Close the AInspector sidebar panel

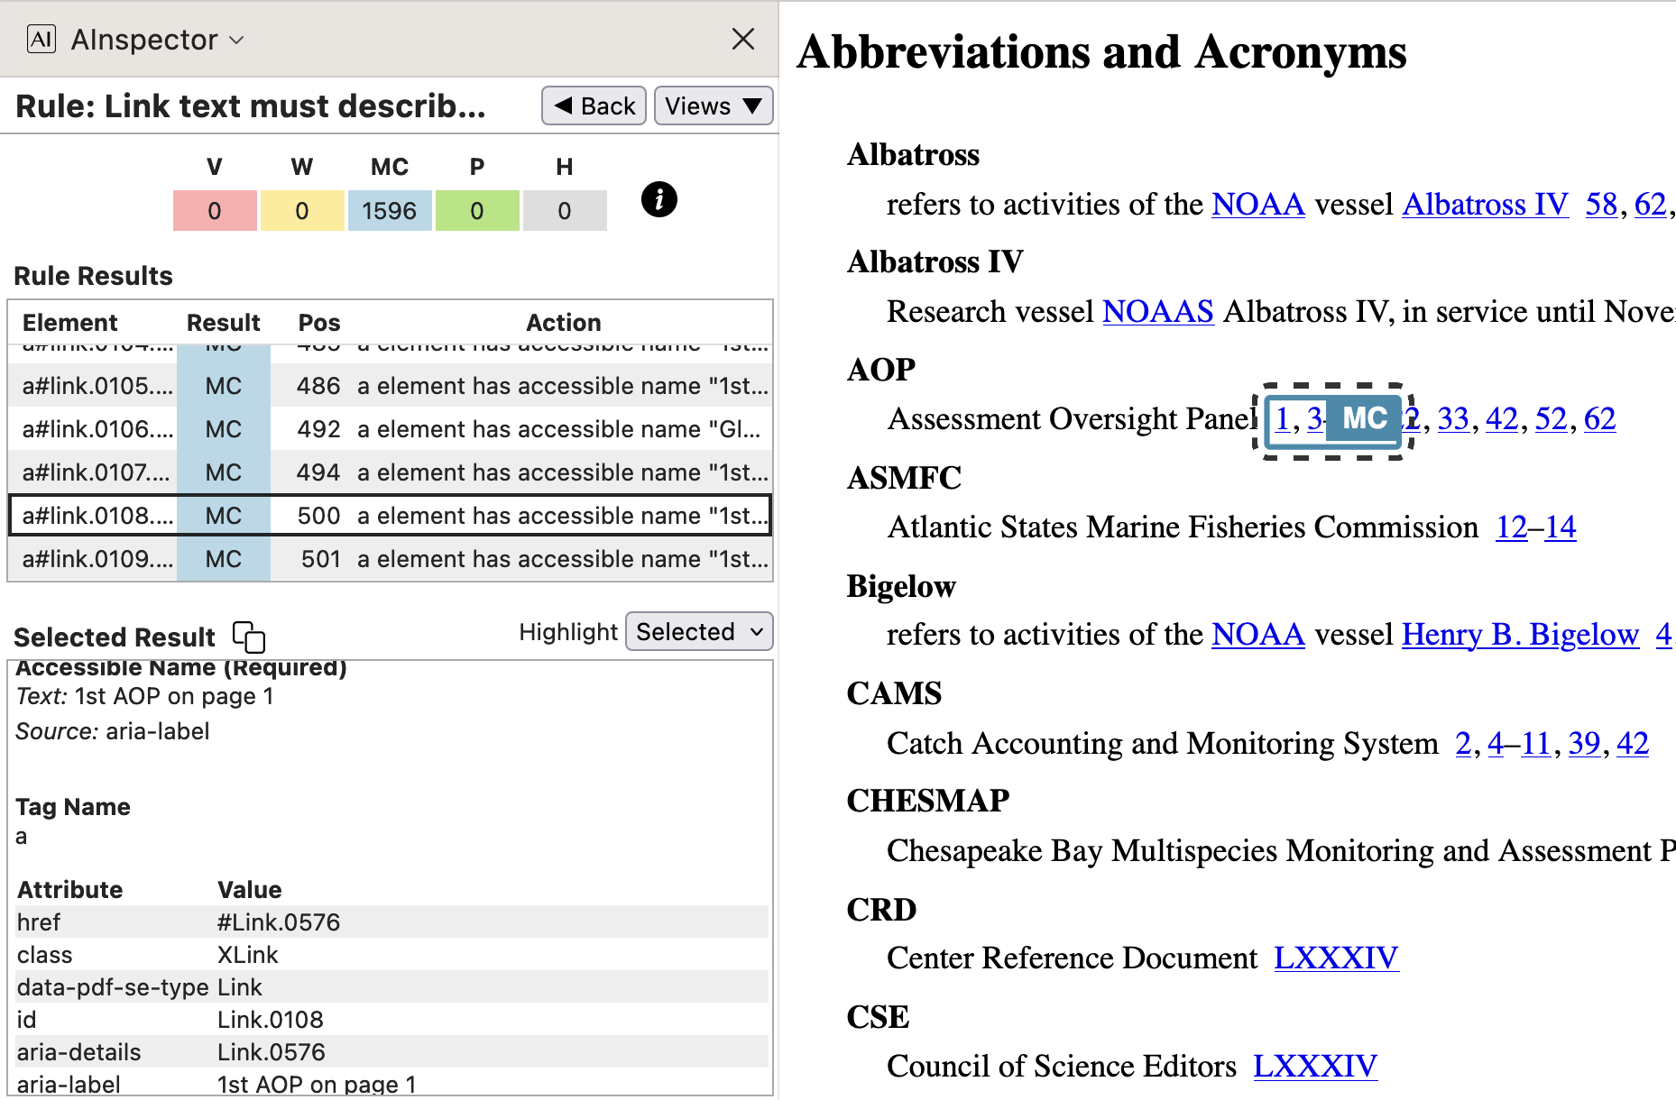pyautogui.click(x=742, y=39)
